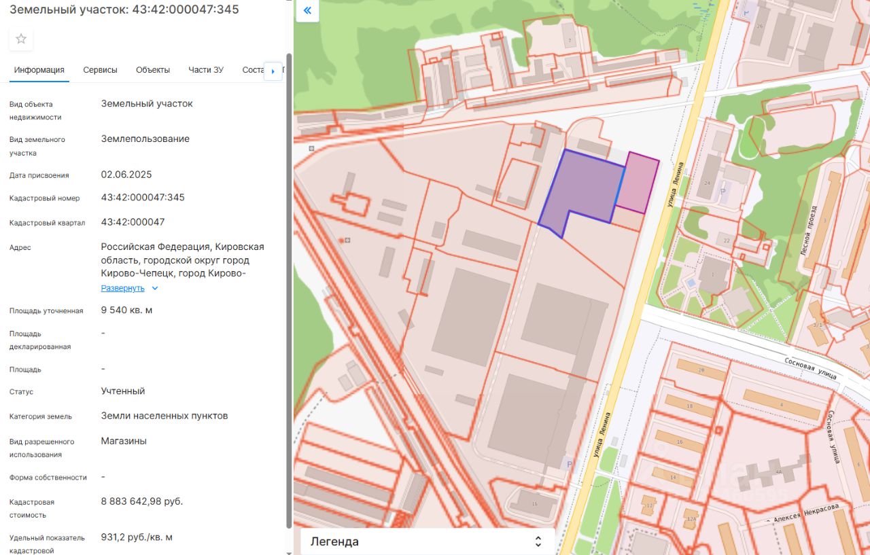This screenshot has height=555, width=870.
Task: Click building number 18 on the map
Action: [x=689, y=406]
